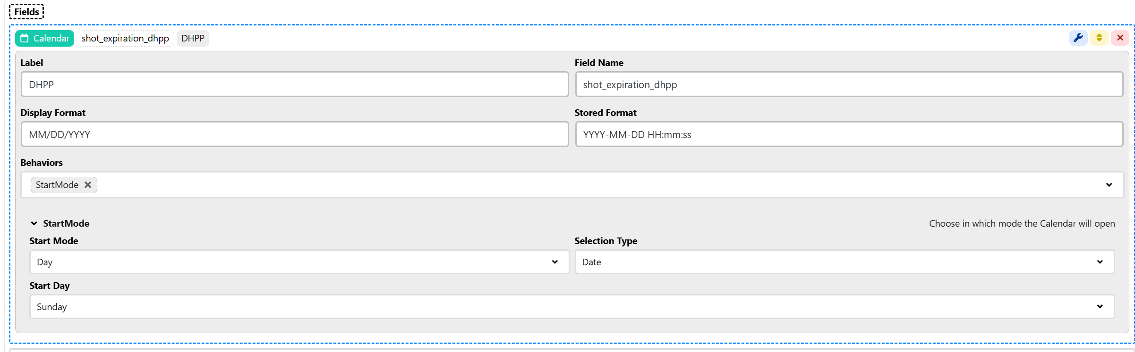
Task: Click the yellow reorder arrows icon
Action: (1099, 38)
